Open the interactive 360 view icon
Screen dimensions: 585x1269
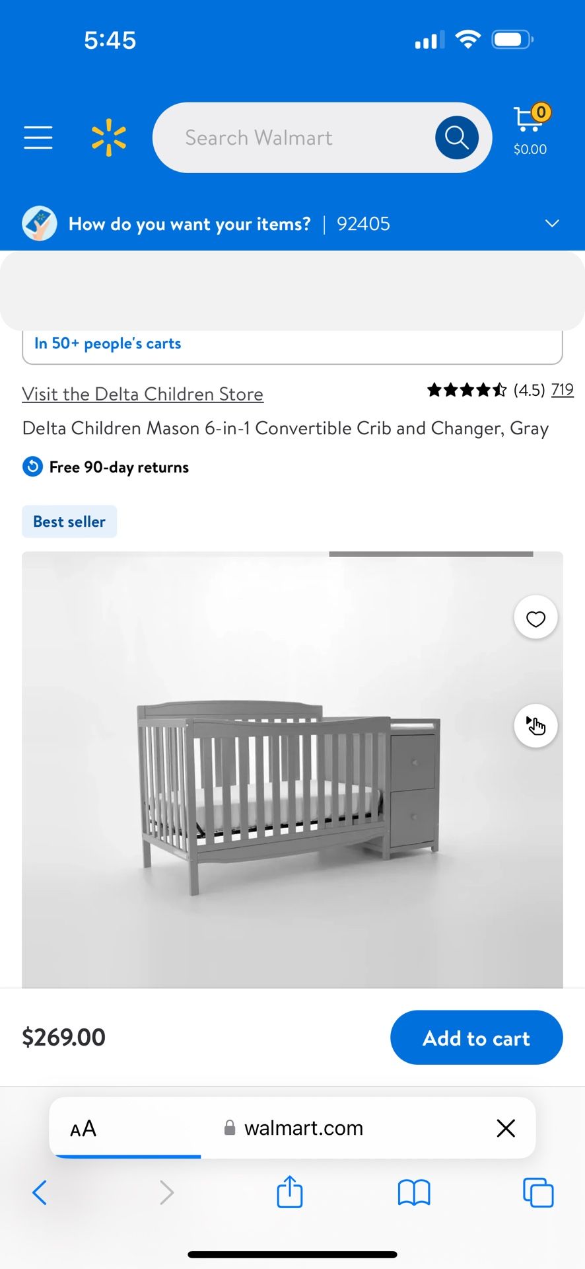point(535,726)
